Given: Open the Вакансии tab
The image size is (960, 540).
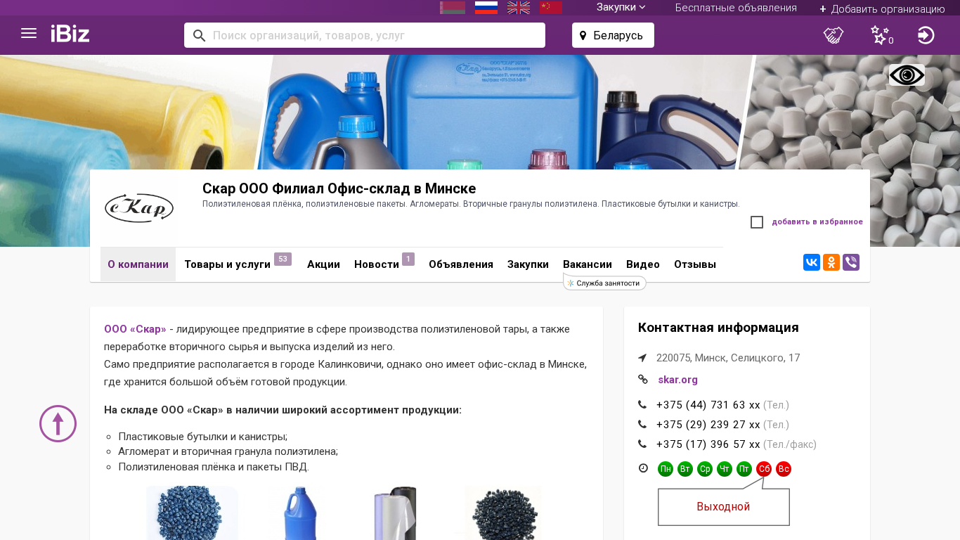Looking at the screenshot, I should click(x=588, y=264).
